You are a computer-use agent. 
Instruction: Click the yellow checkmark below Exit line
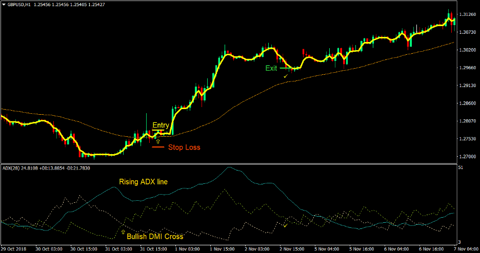(286, 76)
